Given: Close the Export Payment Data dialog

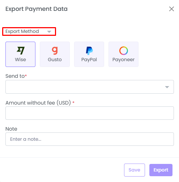Looking at the screenshot, I should (x=171, y=9).
